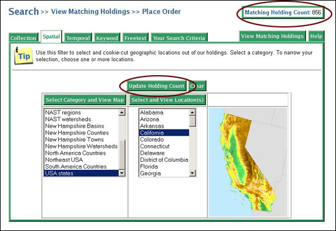Select NAST watersheds category
Screen dimensions: 336x231
(x=81, y=119)
